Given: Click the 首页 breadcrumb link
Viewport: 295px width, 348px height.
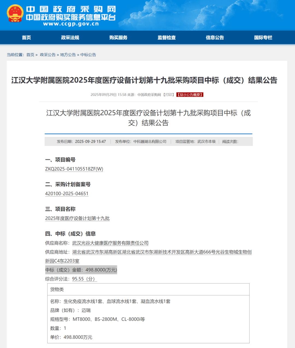Looking at the screenshot, I should [30, 55].
